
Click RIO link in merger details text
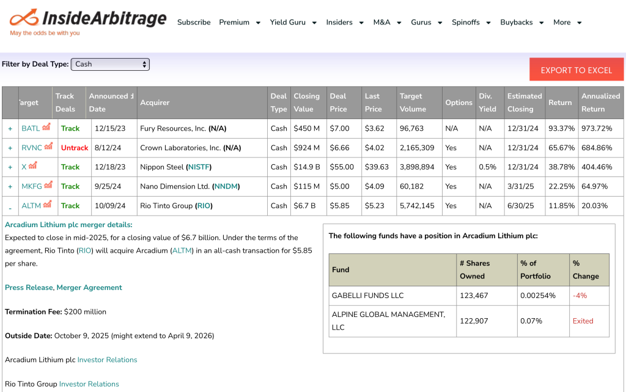coord(84,250)
